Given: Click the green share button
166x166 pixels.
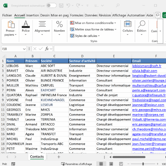Looking at the screenshot, I should coord(164,15).
